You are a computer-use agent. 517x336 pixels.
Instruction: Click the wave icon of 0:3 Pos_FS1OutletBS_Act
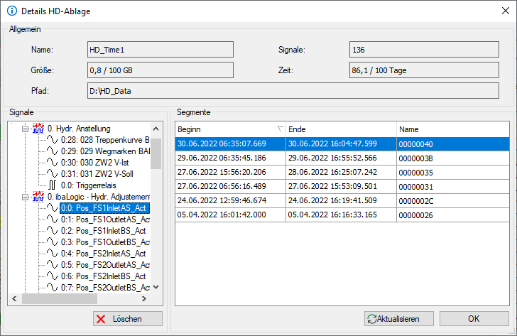(52, 242)
